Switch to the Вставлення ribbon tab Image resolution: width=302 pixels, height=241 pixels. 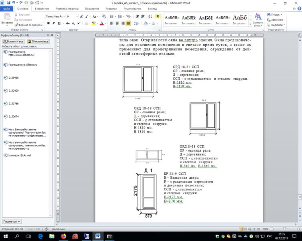tap(42, 8)
